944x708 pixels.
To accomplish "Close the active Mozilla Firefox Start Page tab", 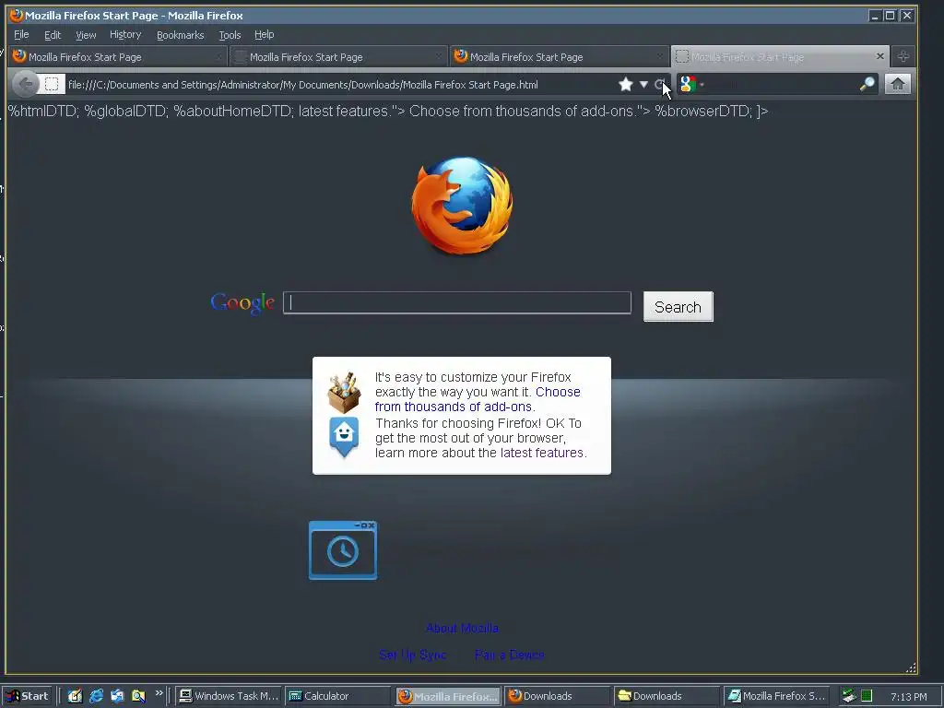I will pyautogui.click(x=879, y=56).
